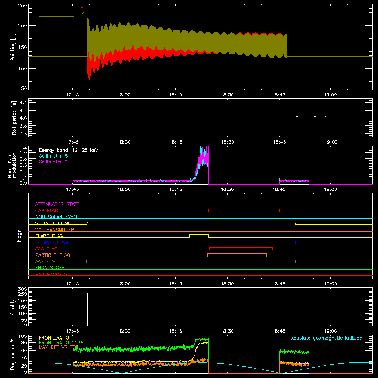
Task: Click the 18:00 label under the Roll period plot
Action: [124, 142]
